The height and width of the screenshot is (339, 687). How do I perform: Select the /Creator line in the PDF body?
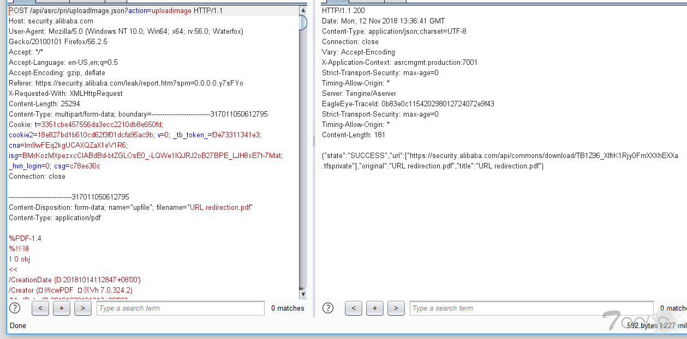pyautogui.click(x=70, y=290)
